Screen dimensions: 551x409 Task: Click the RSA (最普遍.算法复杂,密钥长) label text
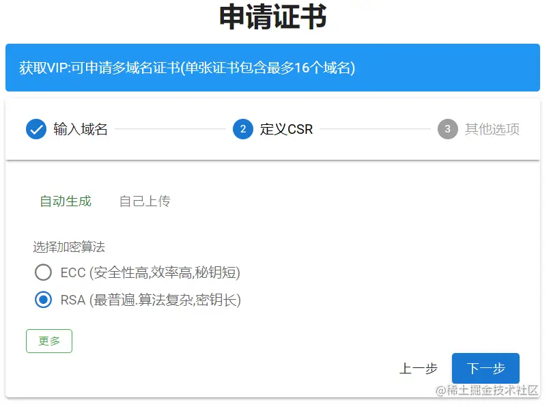[x=151, y=300]
